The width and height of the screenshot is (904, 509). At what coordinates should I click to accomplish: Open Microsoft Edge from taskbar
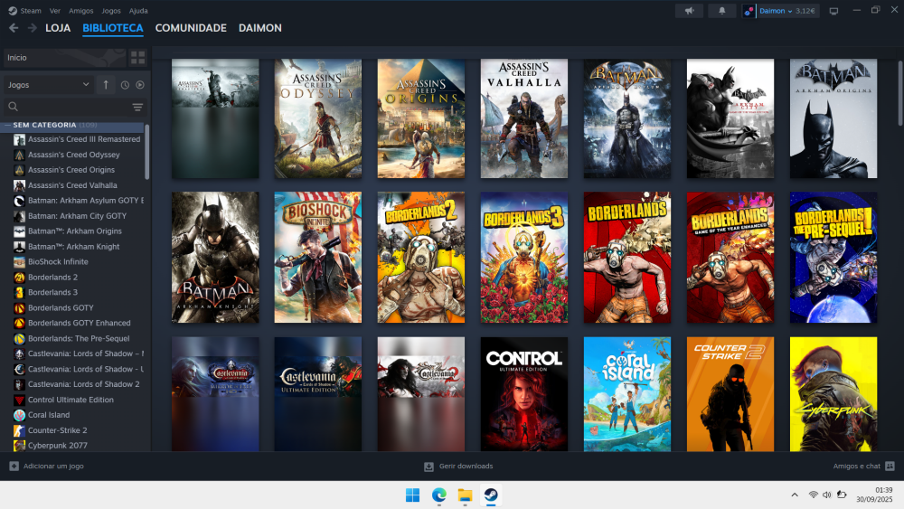click(439, 495)
